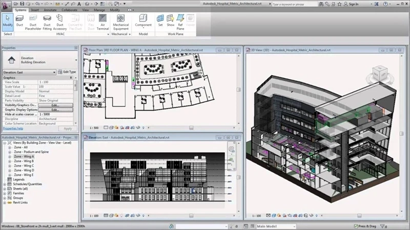Select the Duct tool in HVAC panel
Screen dimensions: 410x230
(19, 21)
